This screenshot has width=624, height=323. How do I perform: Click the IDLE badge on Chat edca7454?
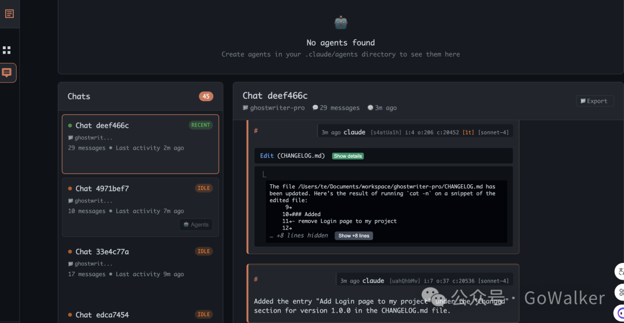click(204, 314)
